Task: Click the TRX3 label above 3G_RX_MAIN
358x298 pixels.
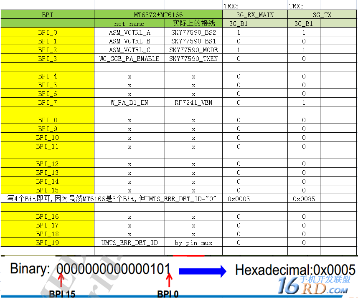Action: click(231, 6)
